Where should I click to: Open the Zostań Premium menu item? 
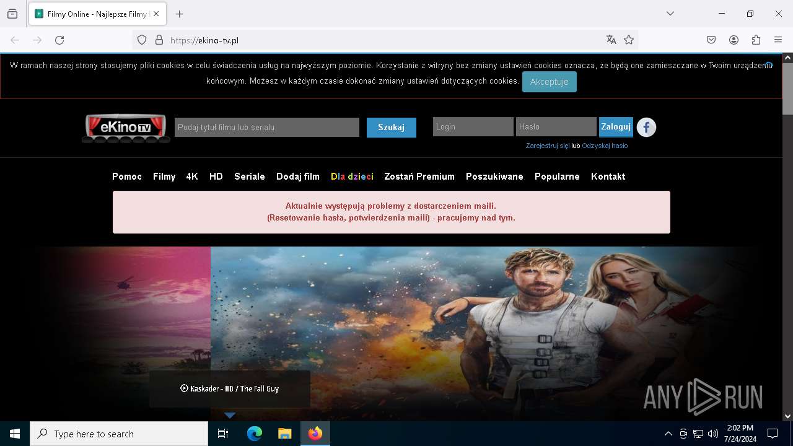pos(419,177)
